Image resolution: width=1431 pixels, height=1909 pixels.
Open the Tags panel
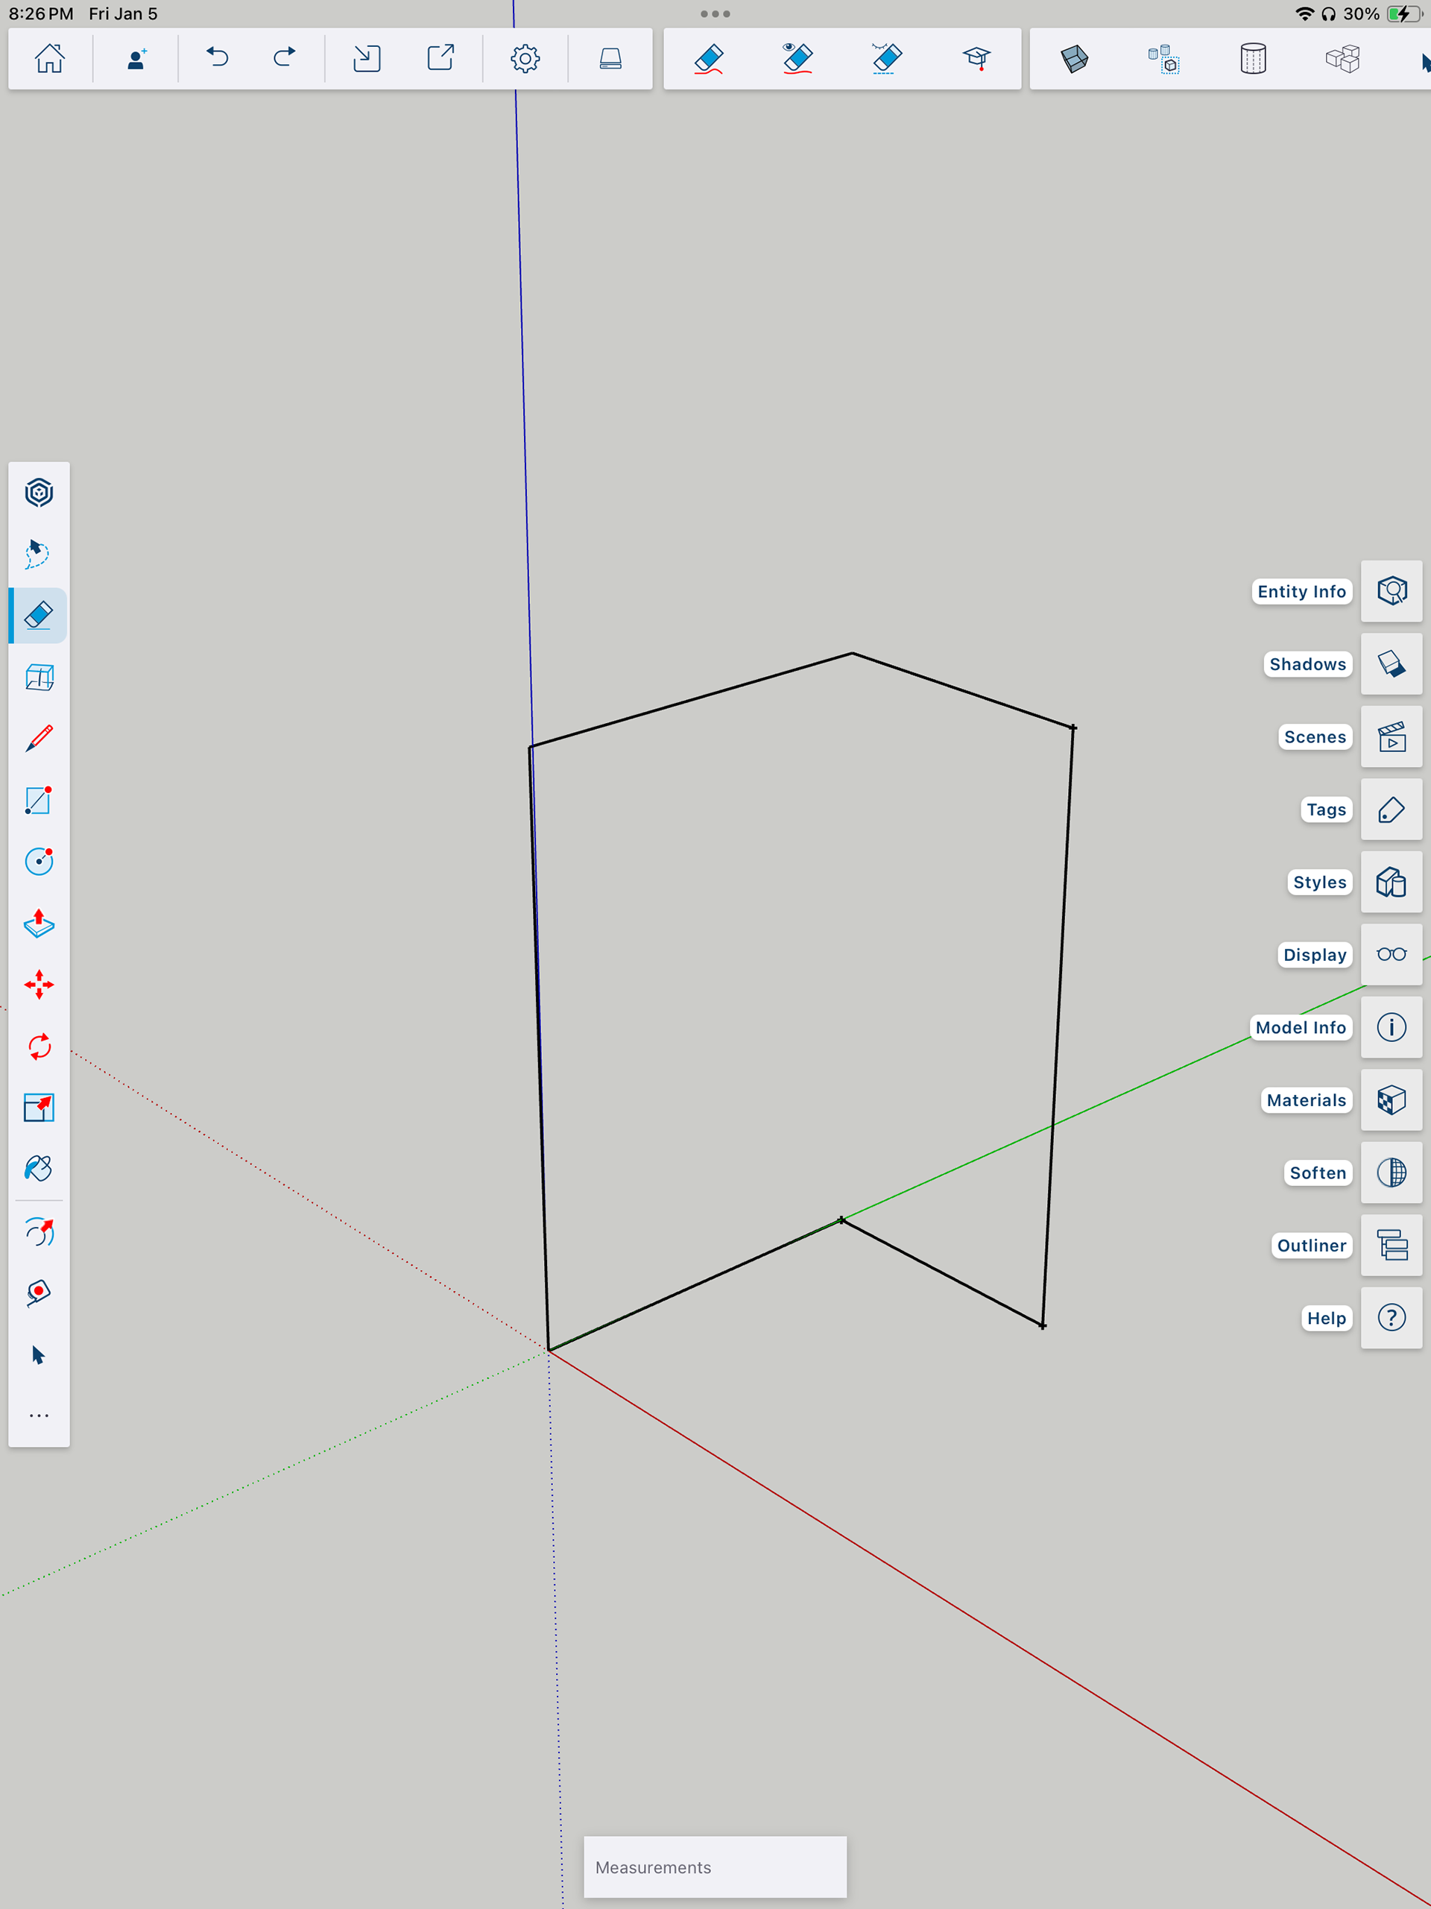[1391, 810]
